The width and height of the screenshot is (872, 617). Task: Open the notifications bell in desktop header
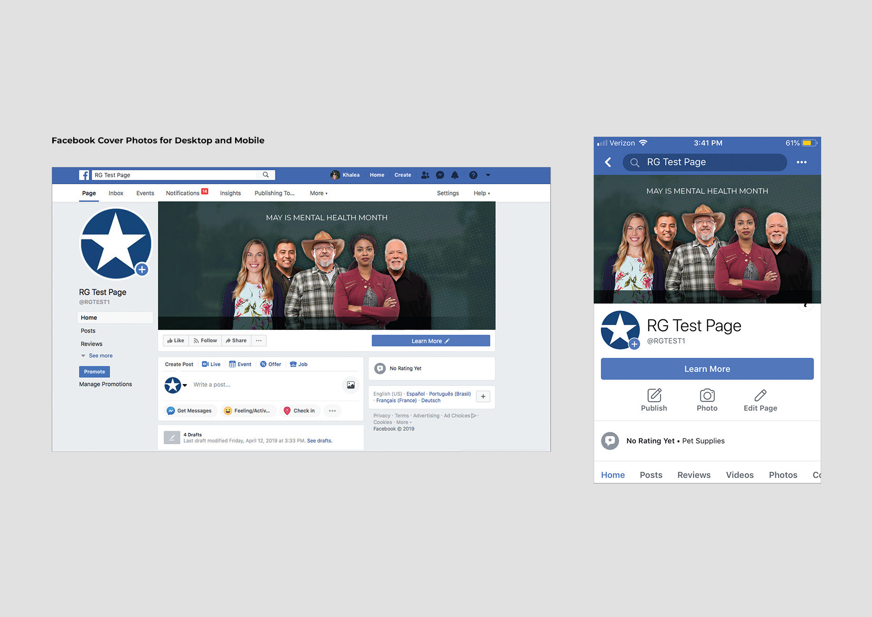tap(455, 175)
